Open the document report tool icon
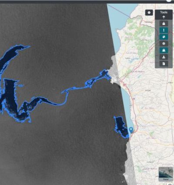The height and width of the screenshot is (185, 174). coord(164,64)
